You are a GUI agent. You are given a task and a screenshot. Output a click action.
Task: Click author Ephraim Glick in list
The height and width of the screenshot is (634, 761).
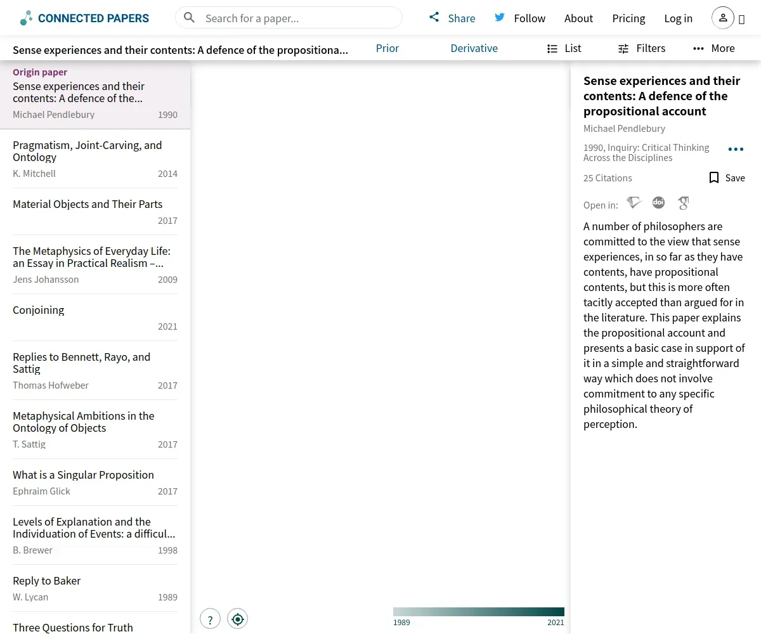click(x=41, y=491)
